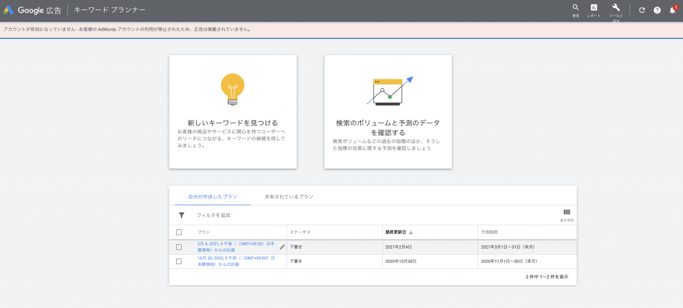The height and width of the screenshot is (308, 683).
Task: Click the refresh icon in header
Action: pyautogui.click(x=642, y=10)
